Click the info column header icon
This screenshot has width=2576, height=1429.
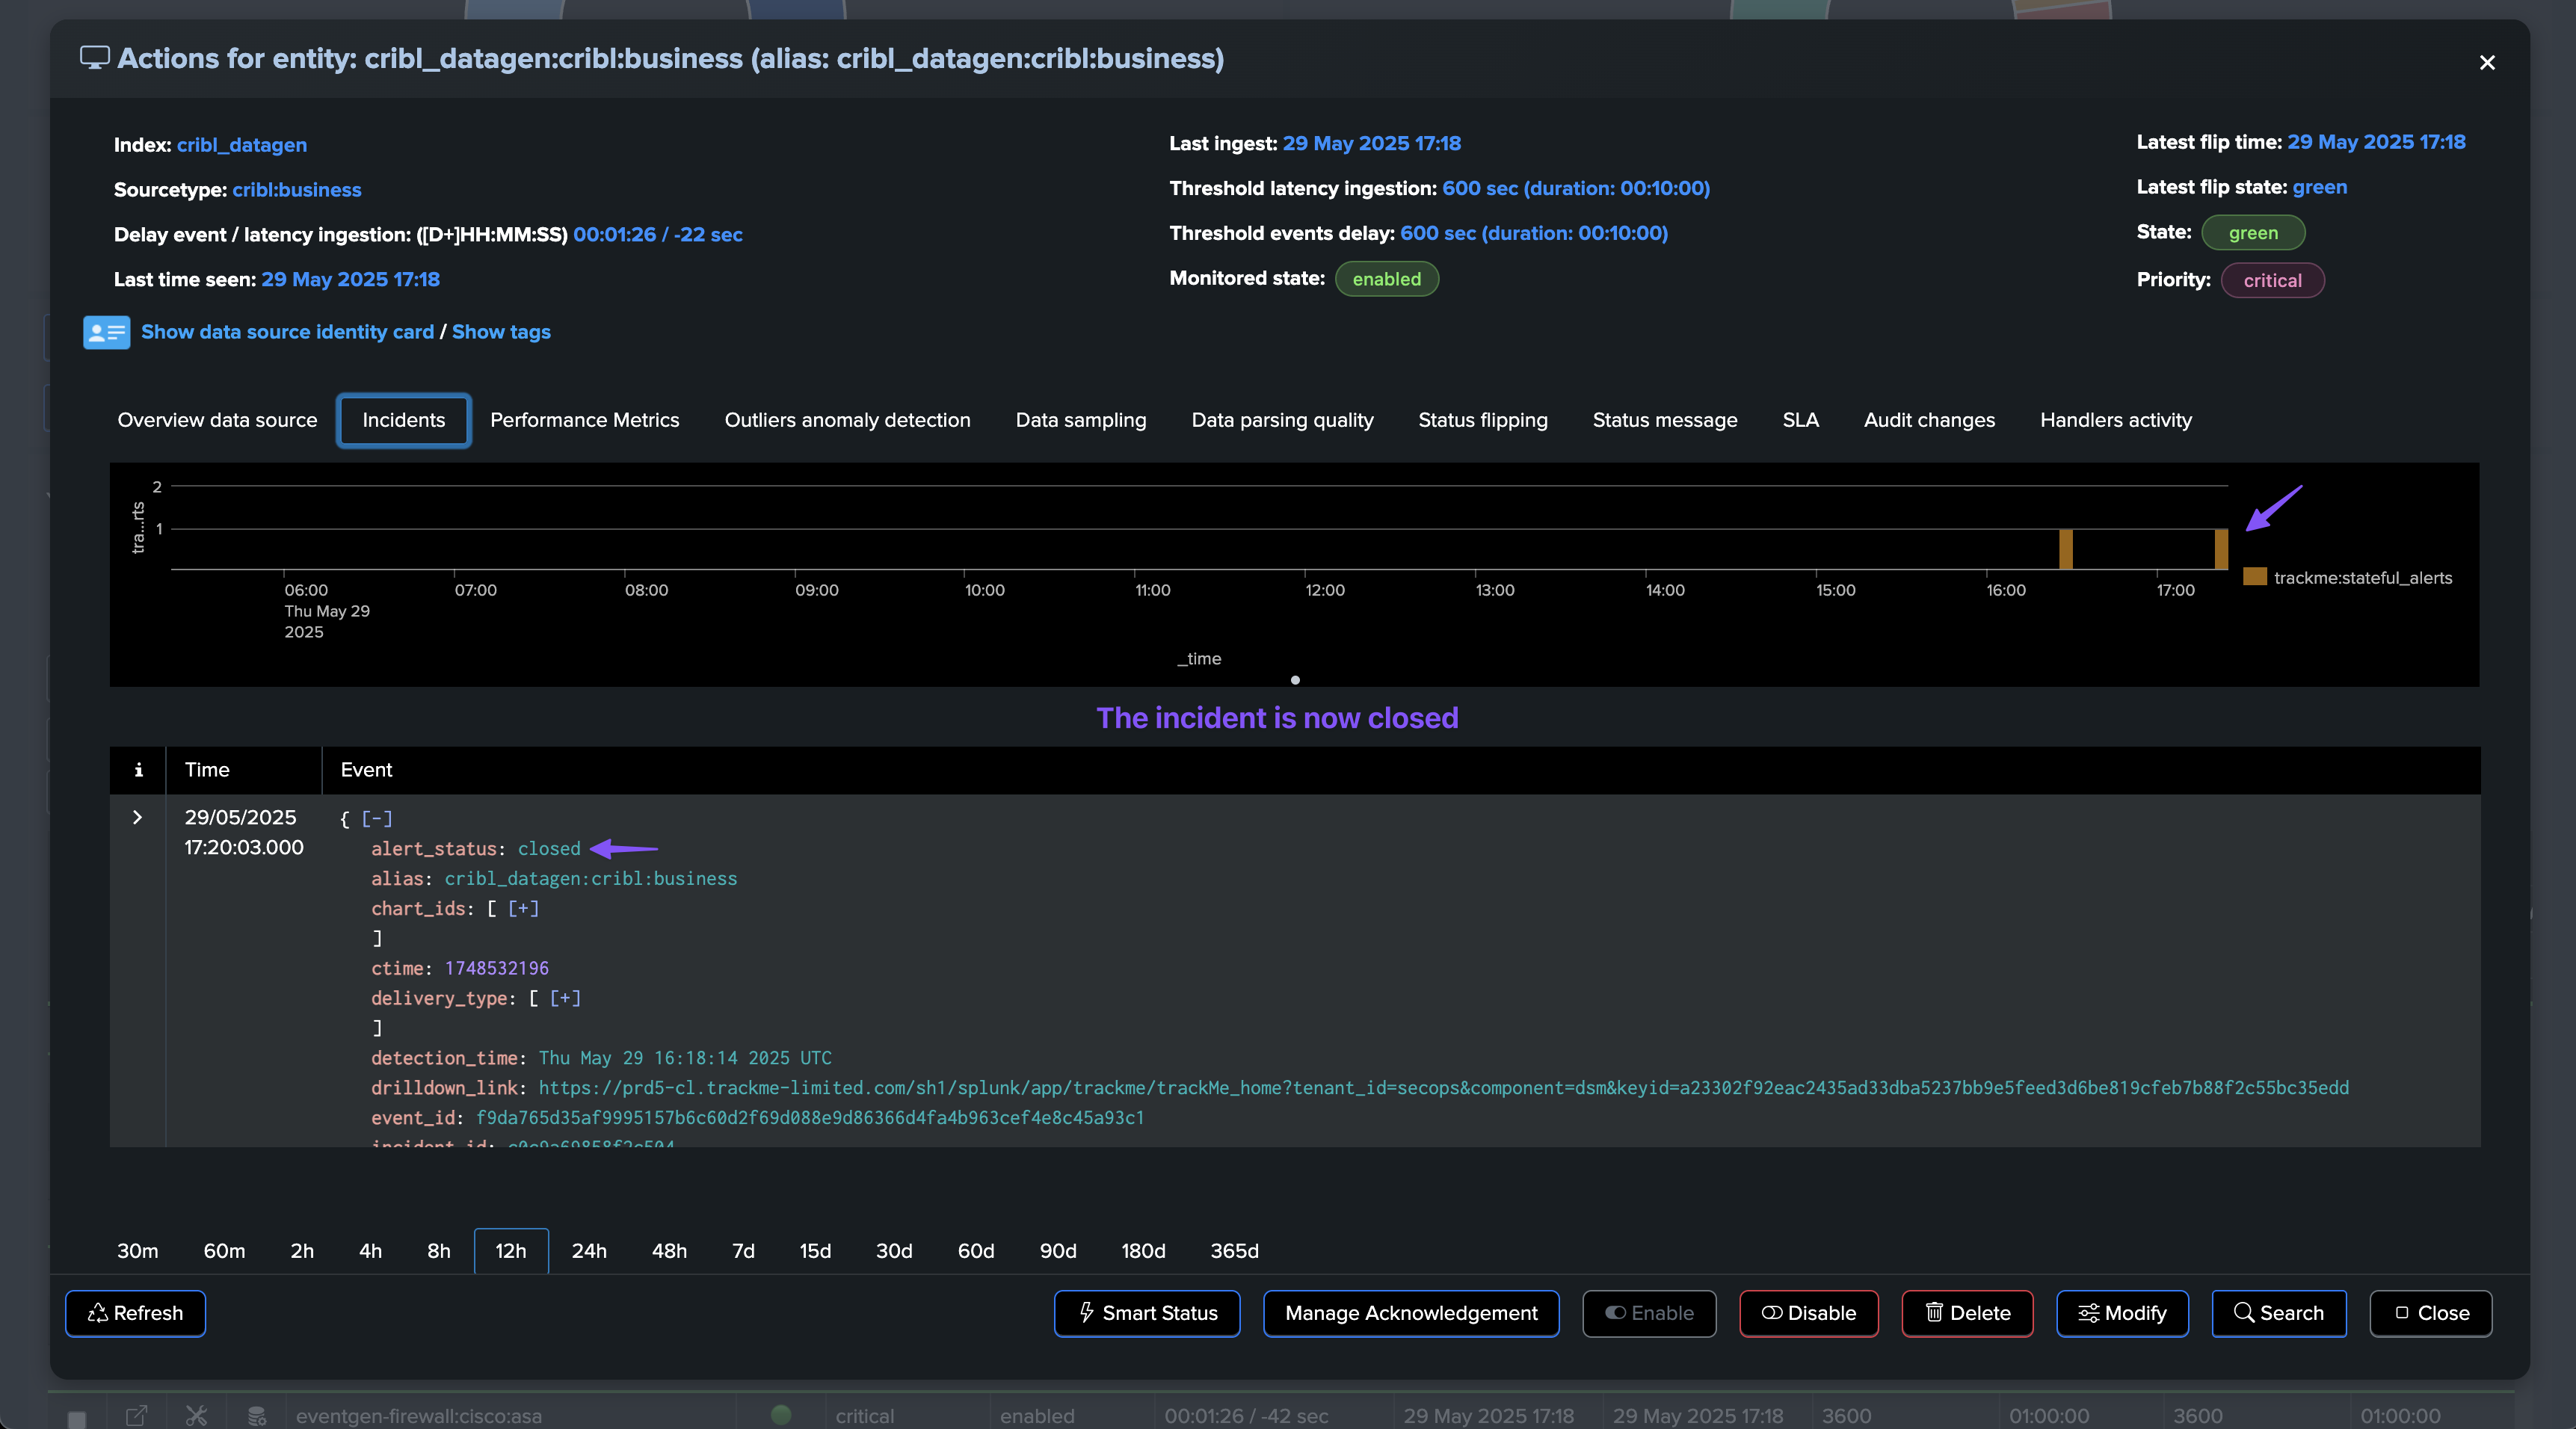[x=138, y=770]
